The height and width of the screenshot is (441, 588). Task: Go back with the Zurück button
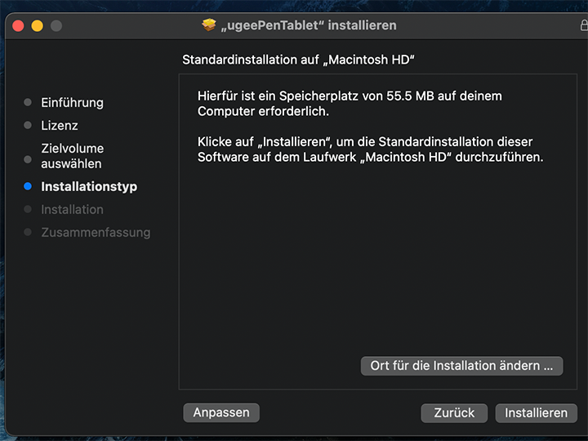tap(454, 412)
